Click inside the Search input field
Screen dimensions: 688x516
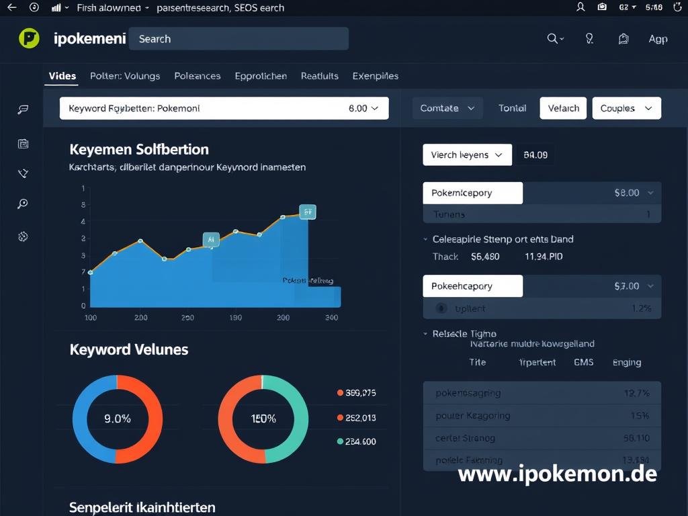(x=239, y=38)
